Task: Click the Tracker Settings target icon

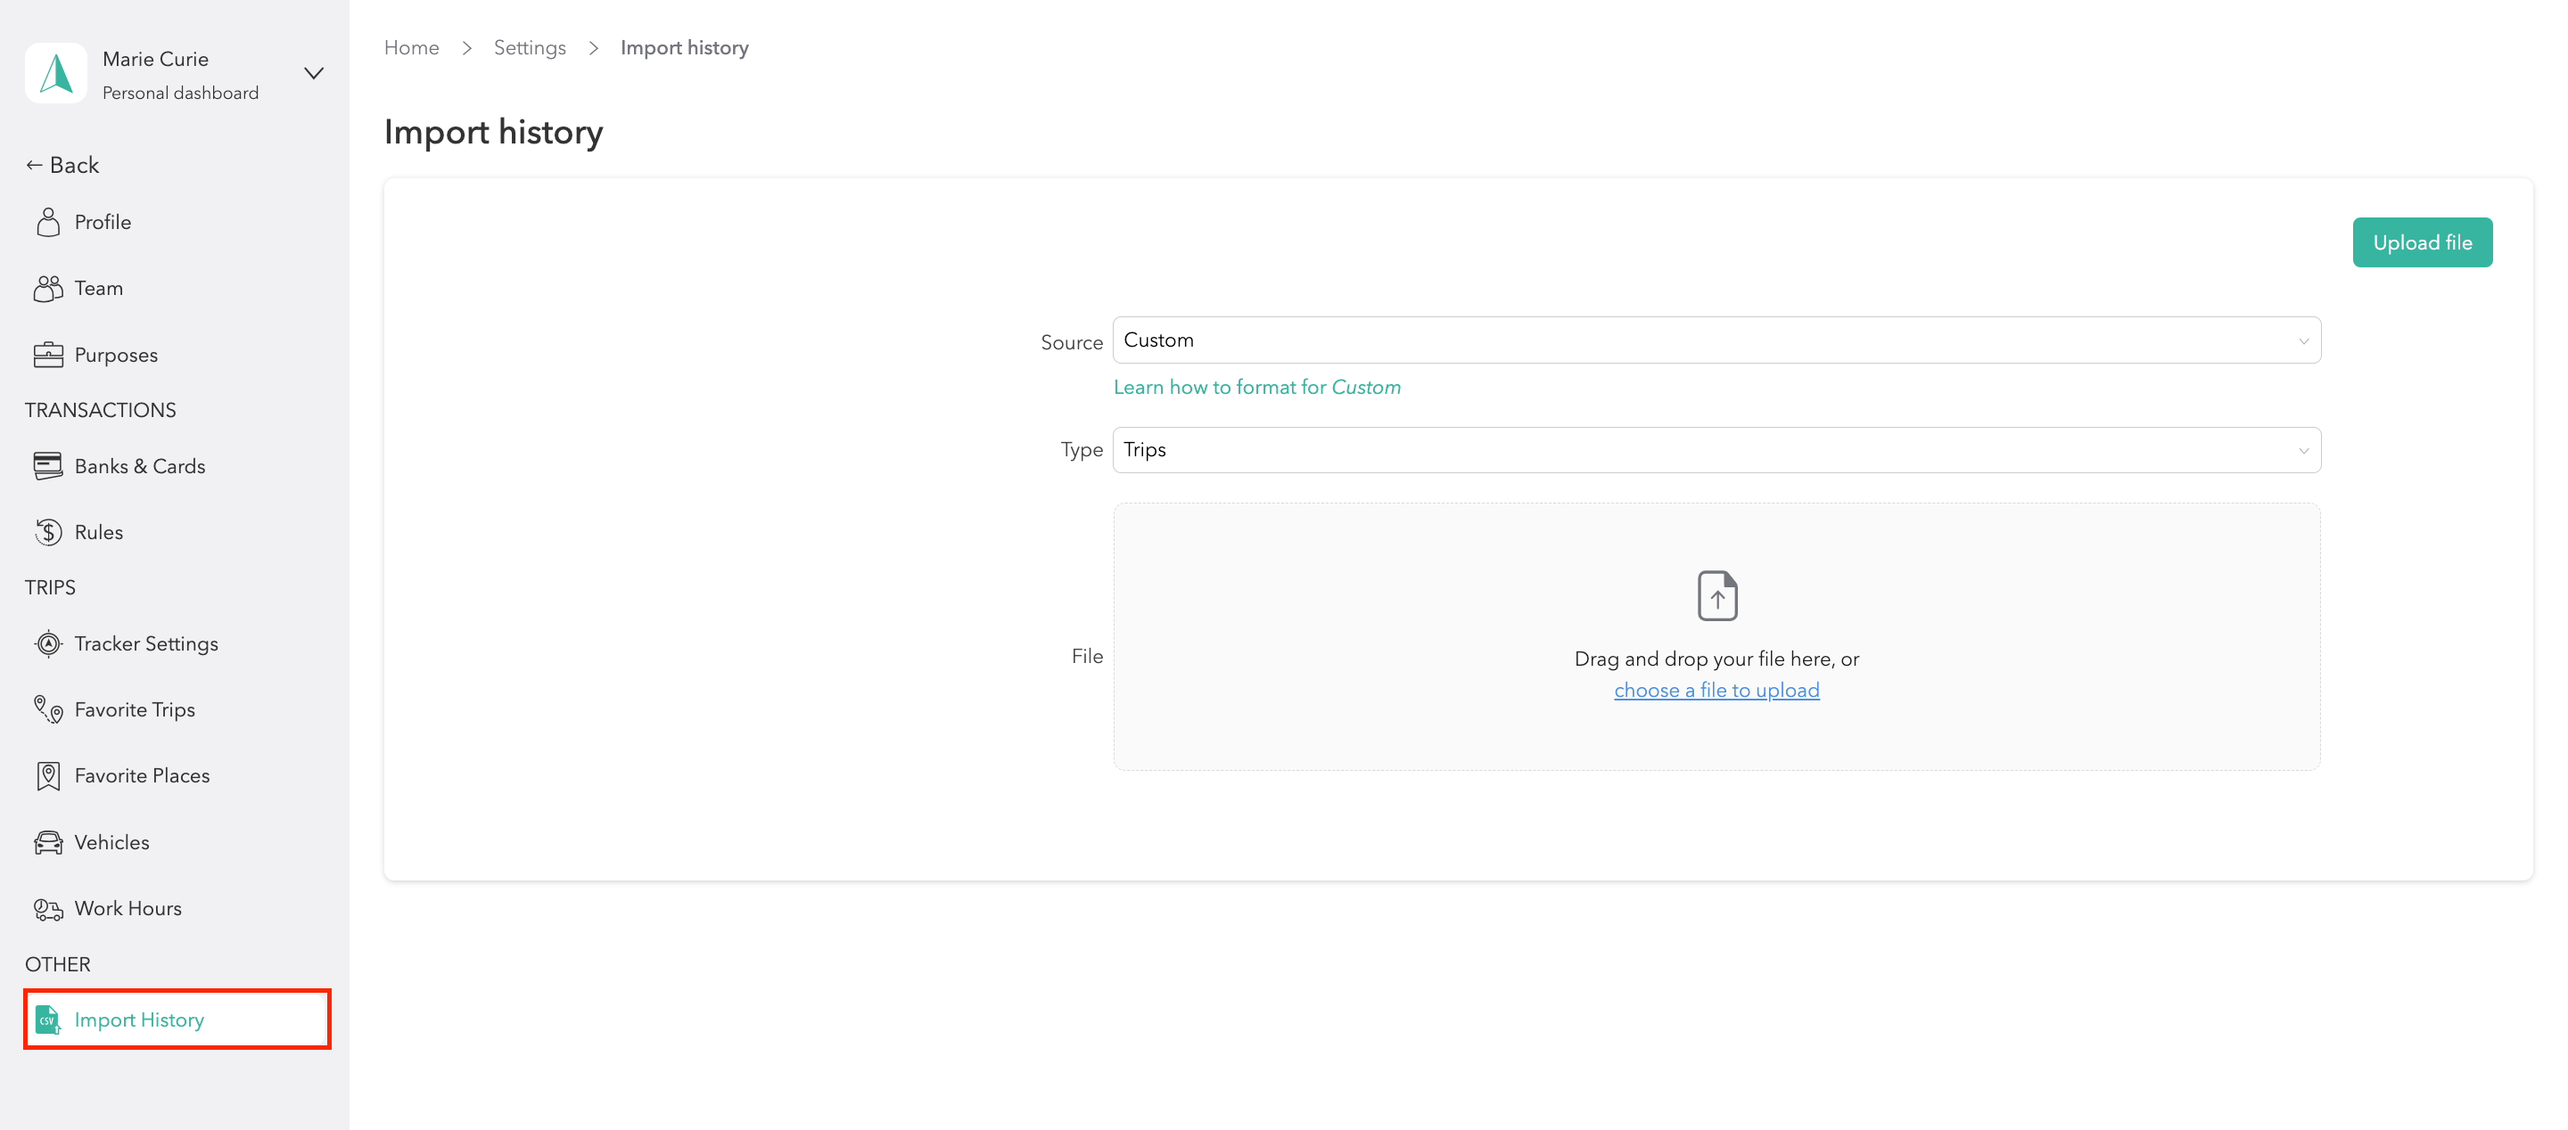Action: point(48,643)
